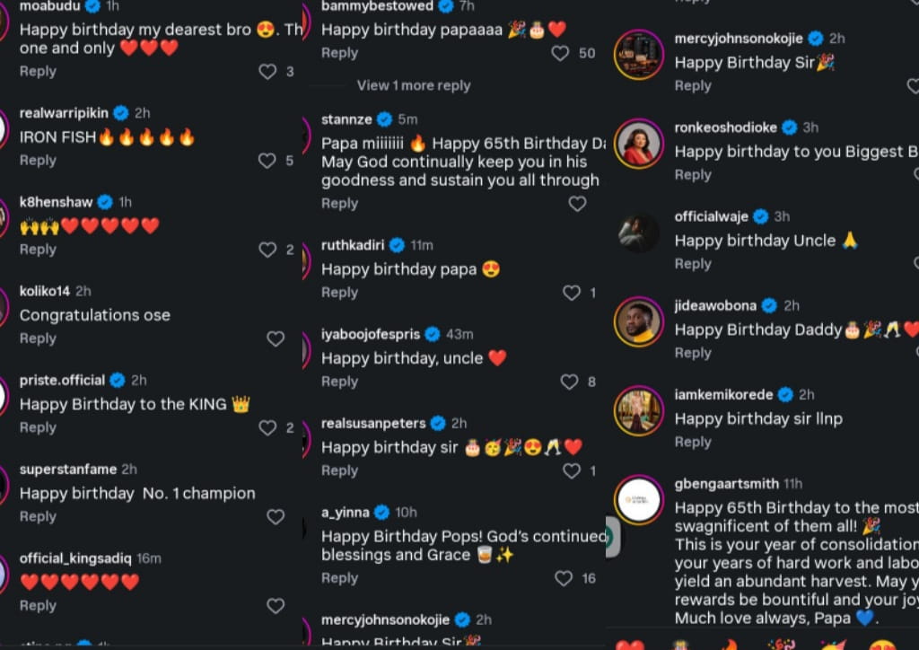919x650 pixels.
Task: Reply to realsusanpeters's comment
Action: click(339, 470)
